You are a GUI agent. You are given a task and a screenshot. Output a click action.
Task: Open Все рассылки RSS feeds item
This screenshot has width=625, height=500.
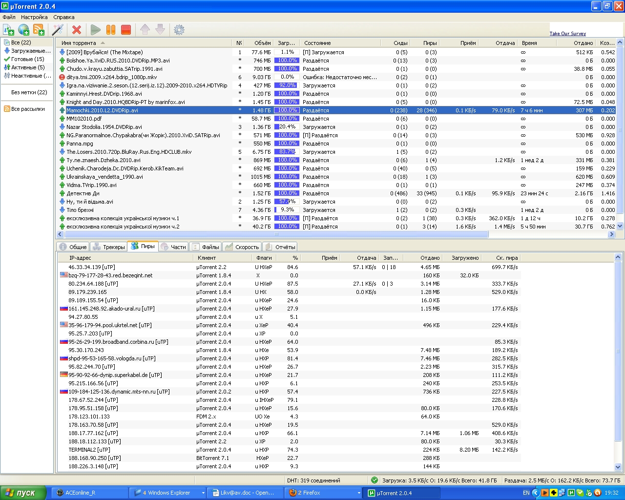click(x=24, y=109)
